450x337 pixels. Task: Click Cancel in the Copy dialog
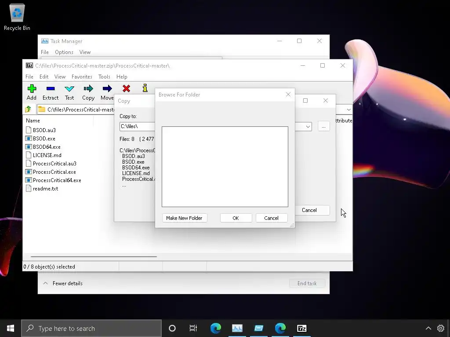point(312,210)
